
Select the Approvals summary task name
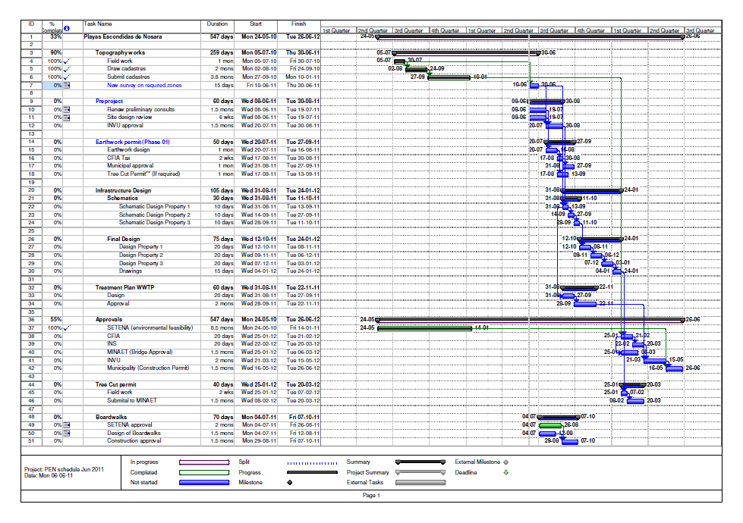109,320
